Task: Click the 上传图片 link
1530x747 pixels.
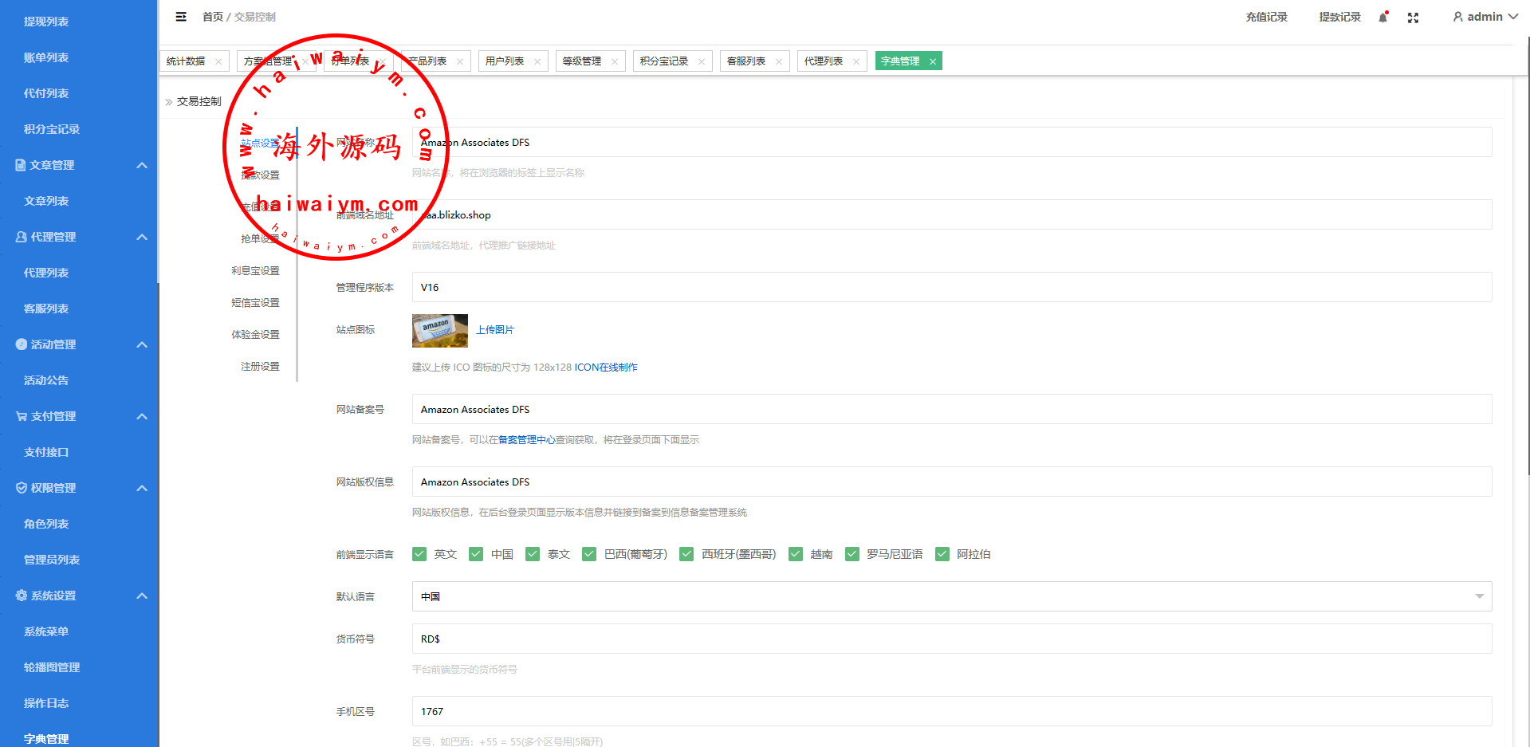Action: (495, 330)
